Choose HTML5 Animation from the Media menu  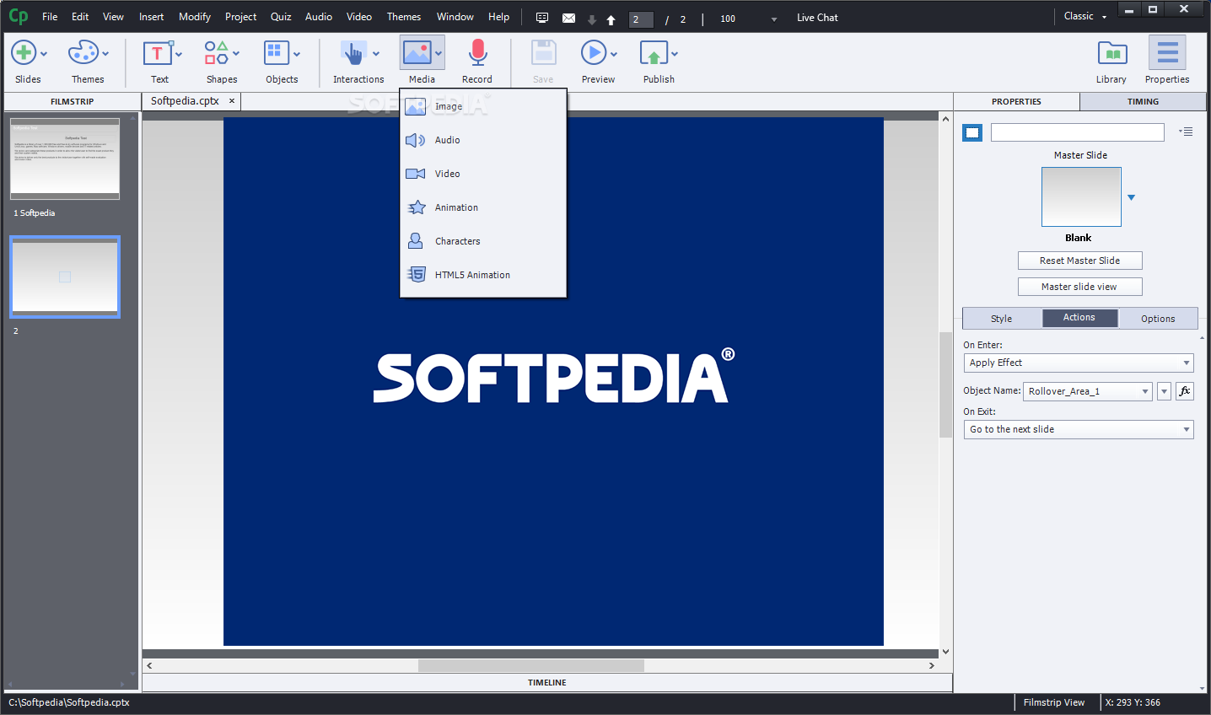tap(482, 275)
